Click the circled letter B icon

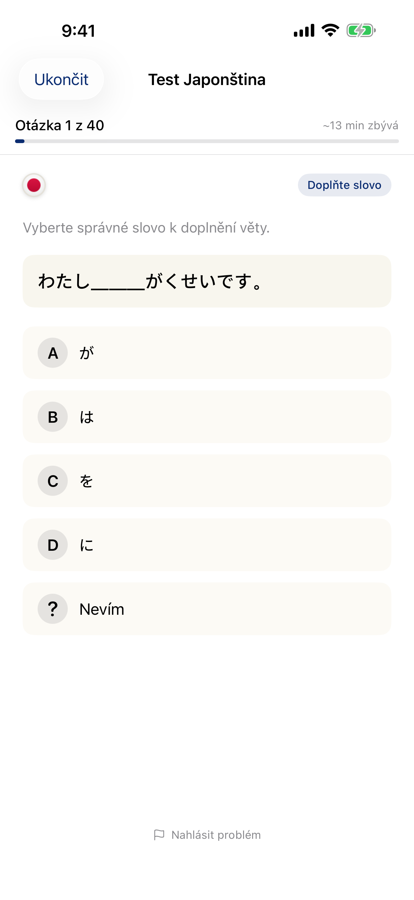tap(52, 417)
